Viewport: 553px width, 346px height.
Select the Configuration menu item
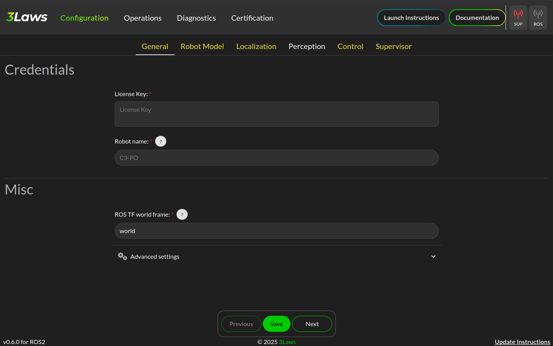coord(84,18)
